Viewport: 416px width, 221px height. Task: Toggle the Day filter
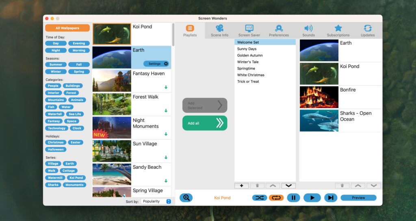click(x=56, y=43)
